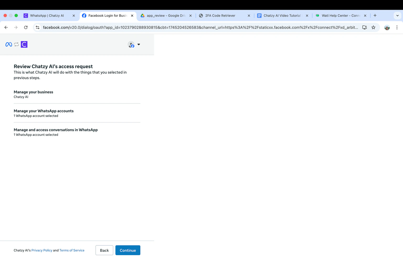Switch to the Chatzy AI Video Tutorial tab
403x262 pixels.
tap(283, 15)
